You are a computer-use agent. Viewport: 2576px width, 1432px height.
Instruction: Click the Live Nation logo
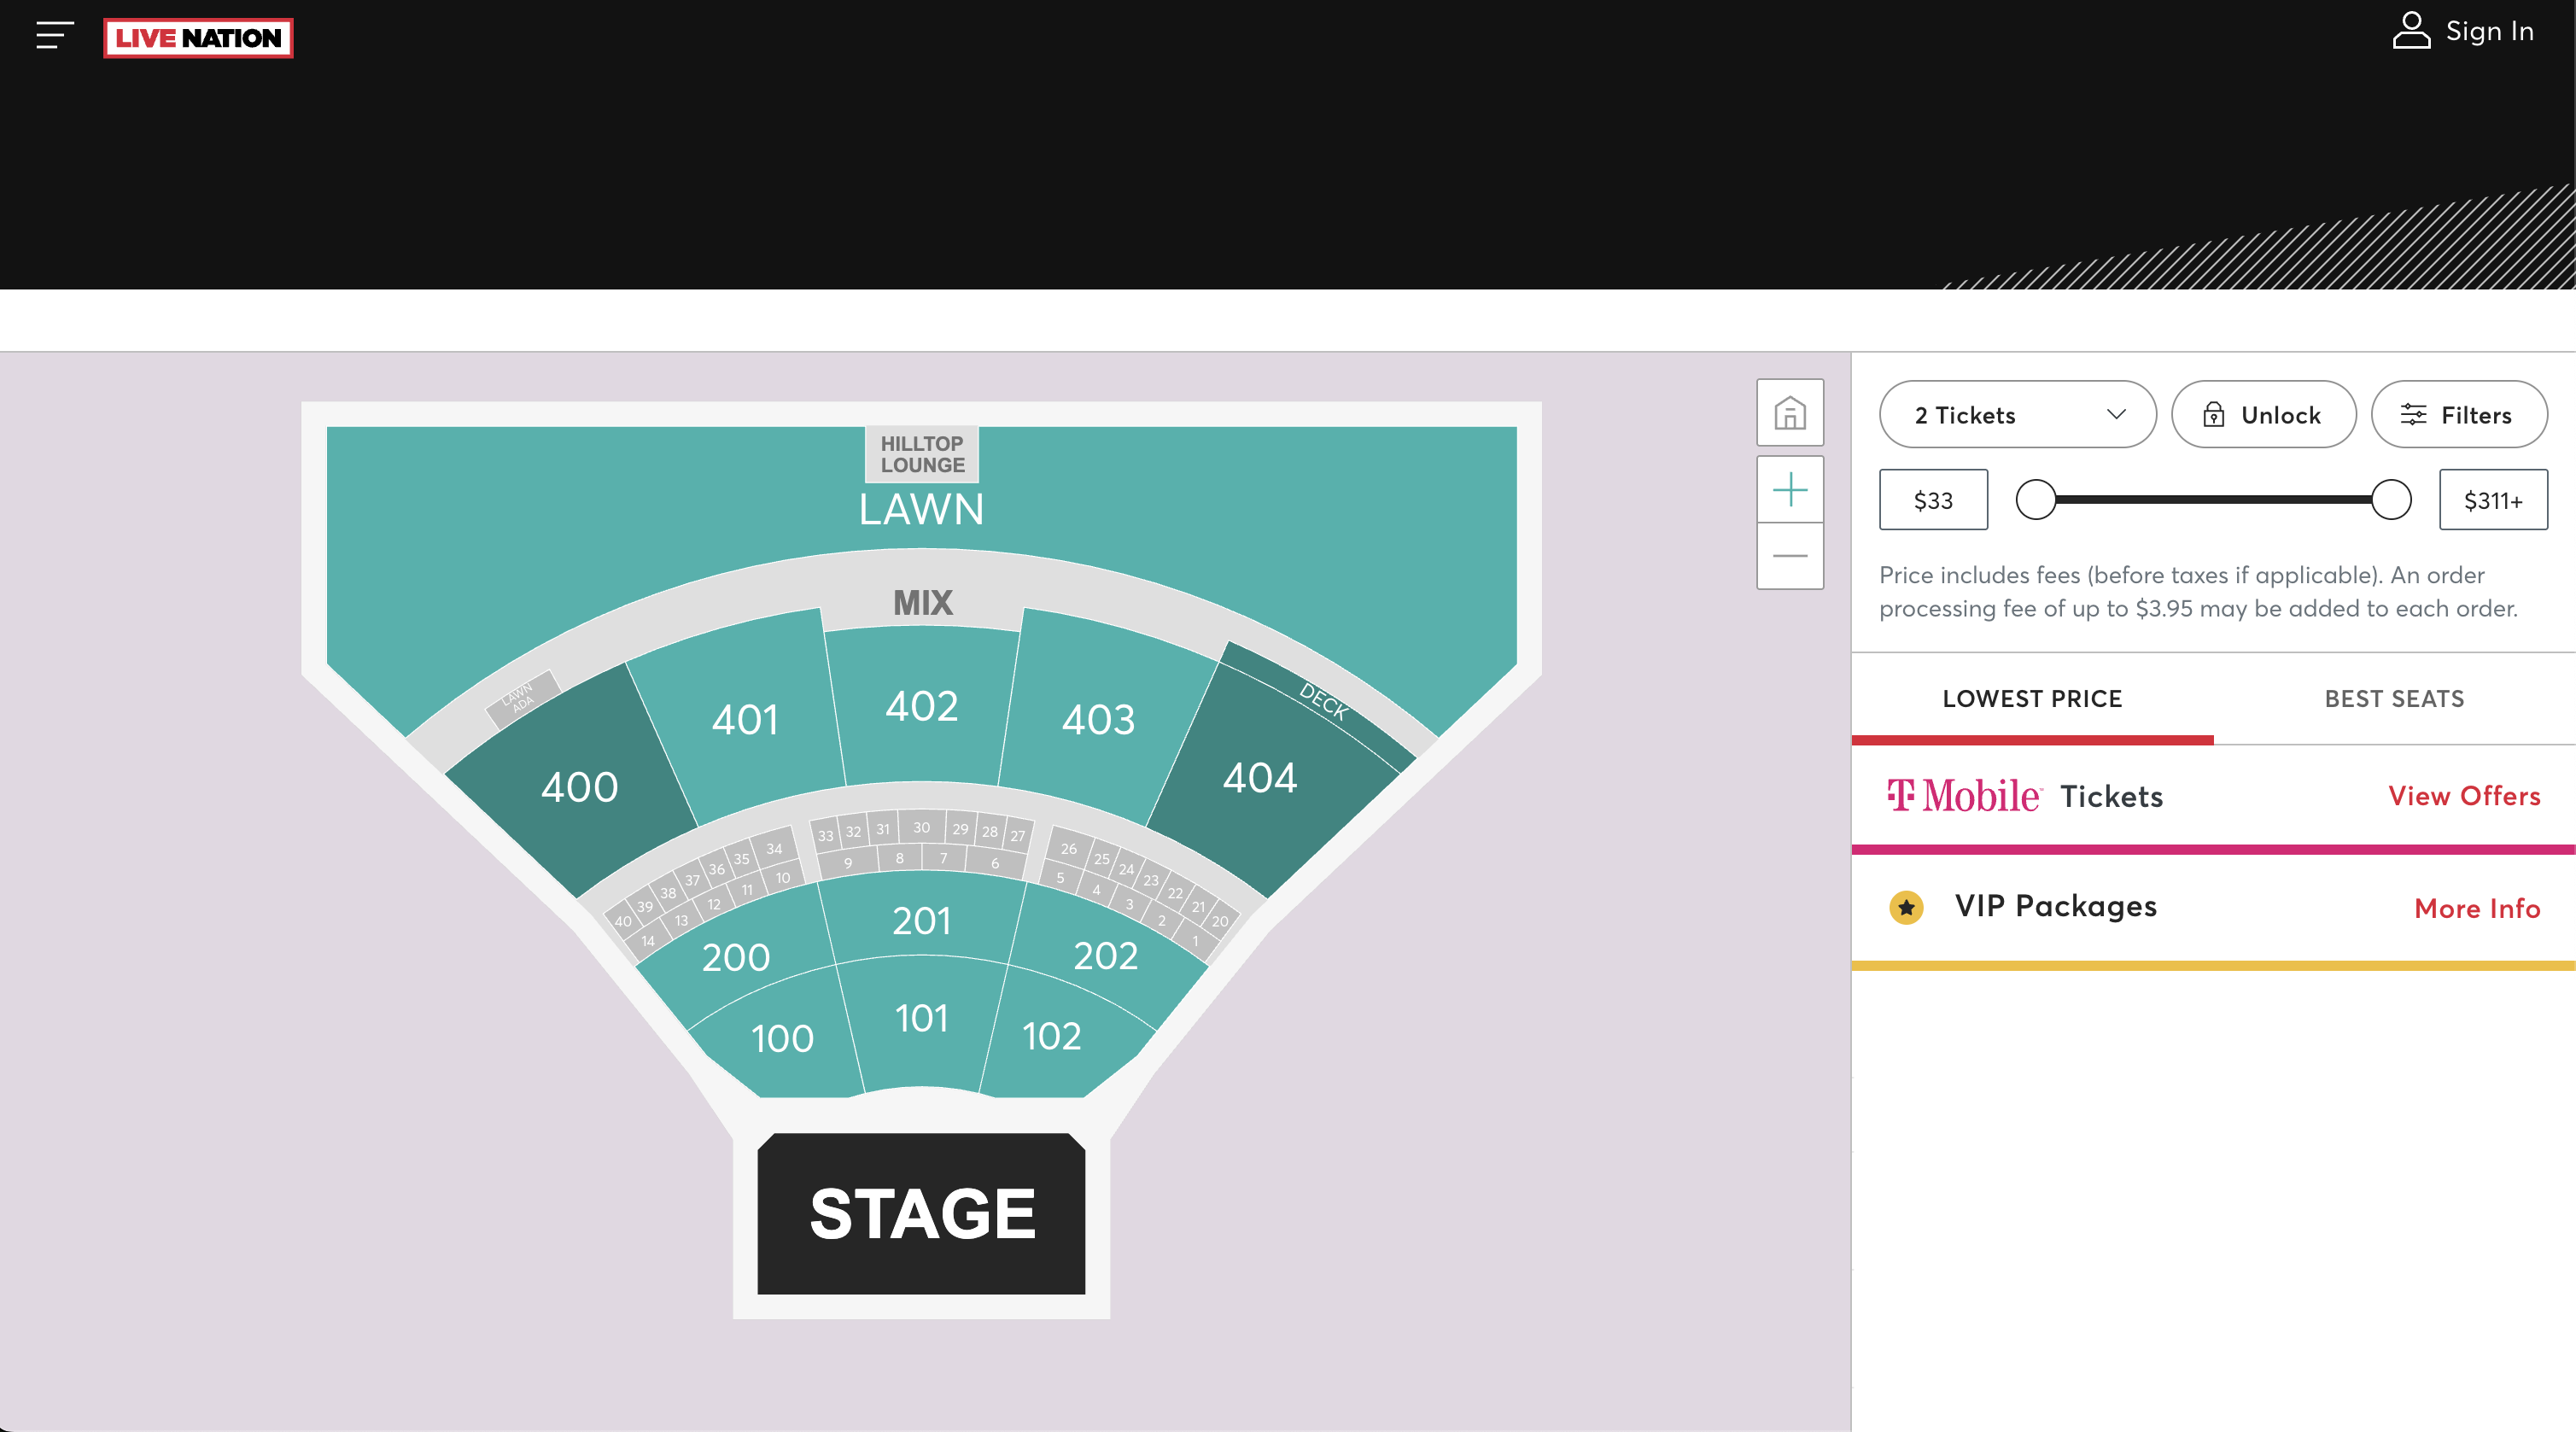click(198, 38)
